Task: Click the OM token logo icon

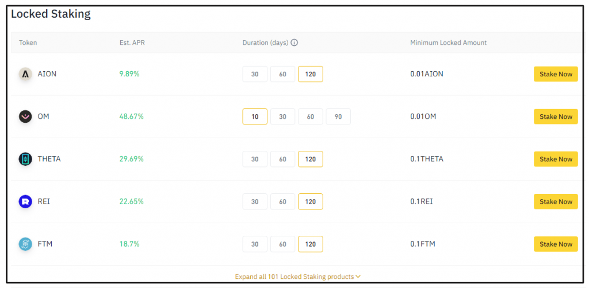Action: coord(25,116)
